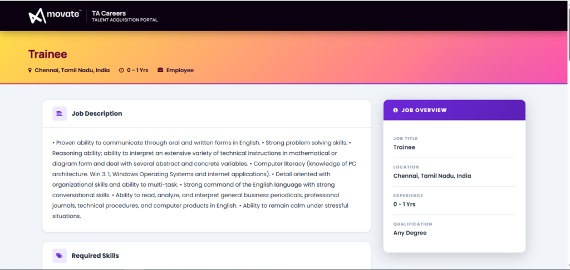The height and width of the screenshot is (270, 570).
Task: Click the Required Skills section heading
Action: point(95,256)
